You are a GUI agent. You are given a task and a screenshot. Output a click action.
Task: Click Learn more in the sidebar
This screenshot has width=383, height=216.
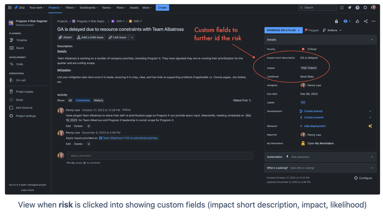[27, 190]
